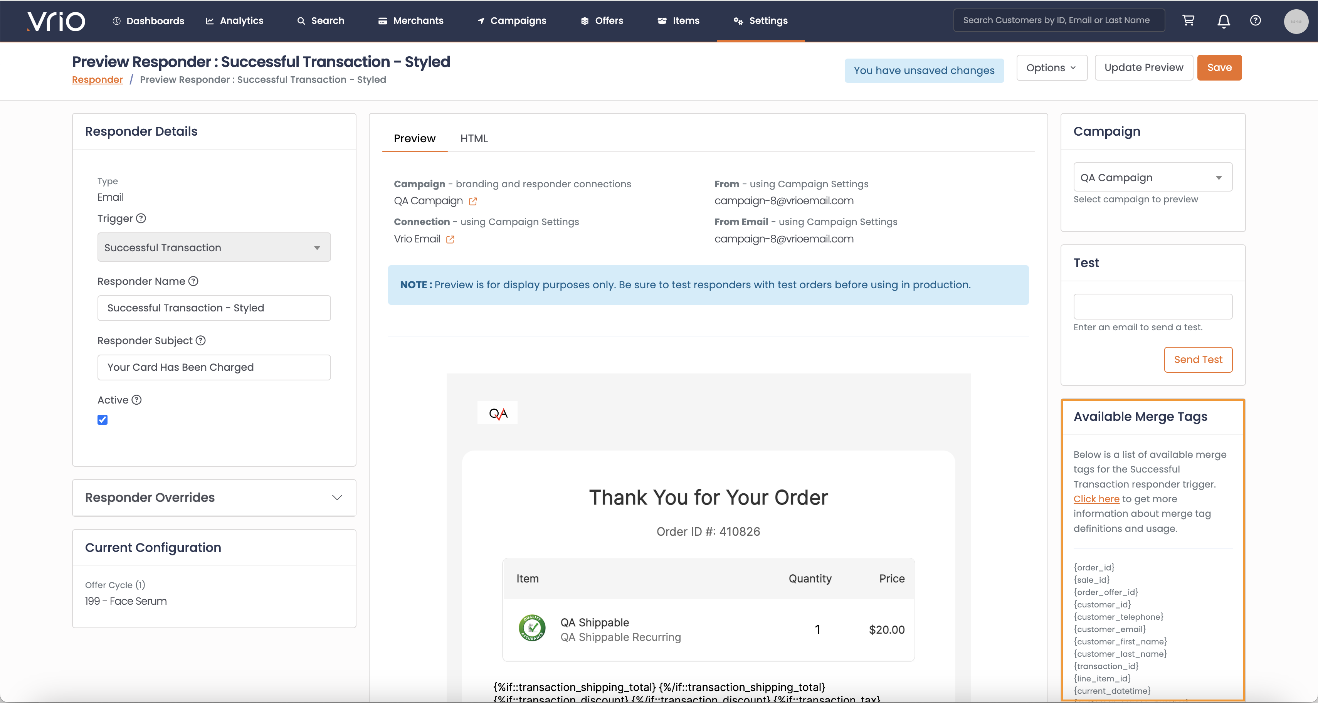Click the QA Shippable product image
This screenshot has height=703, width=1318.
(532, 628)
